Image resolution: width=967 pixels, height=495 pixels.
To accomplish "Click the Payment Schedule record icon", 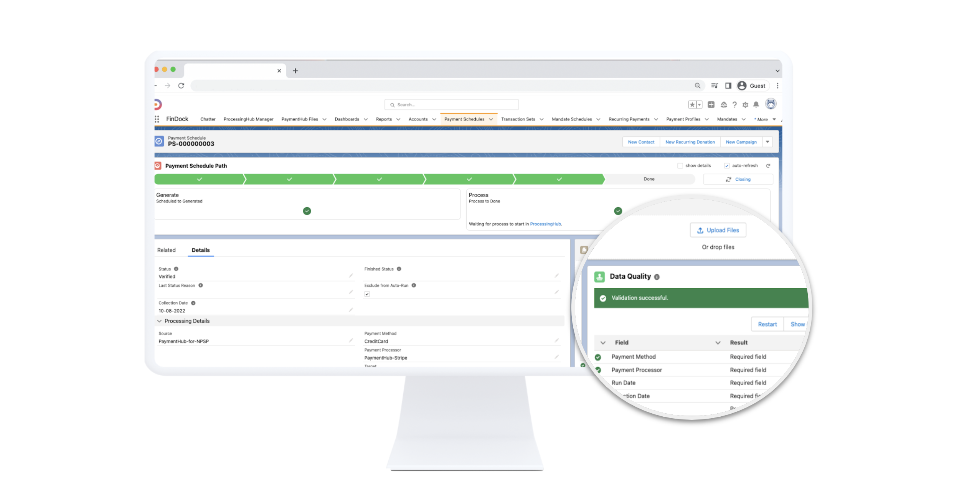I will 159,141.
